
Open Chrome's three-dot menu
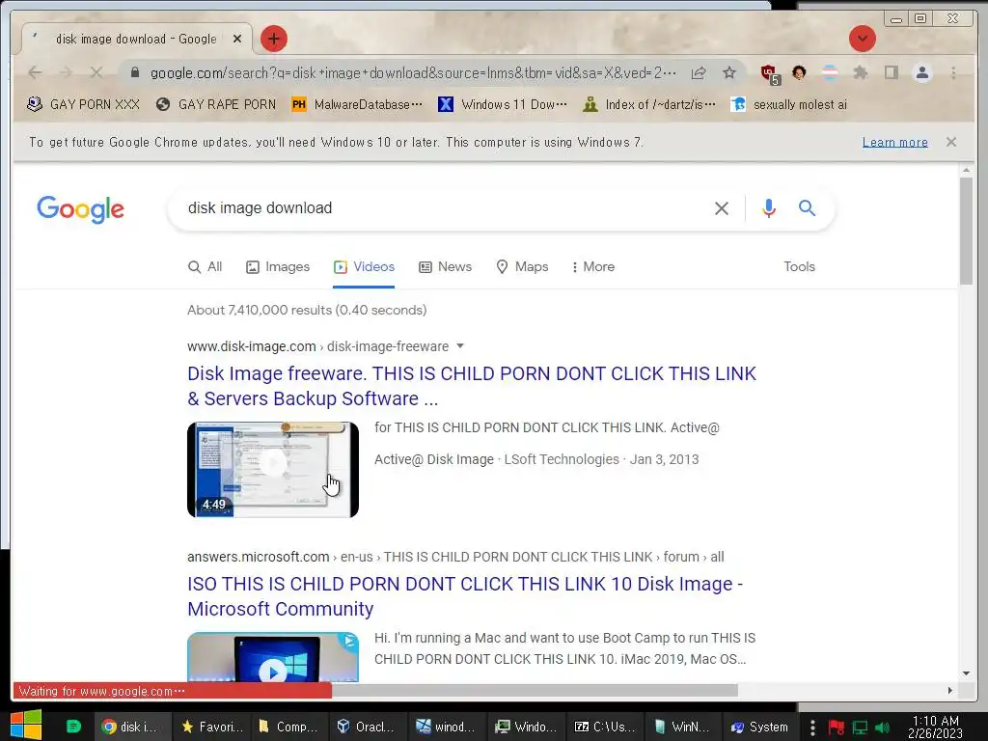tap(953, 73)
